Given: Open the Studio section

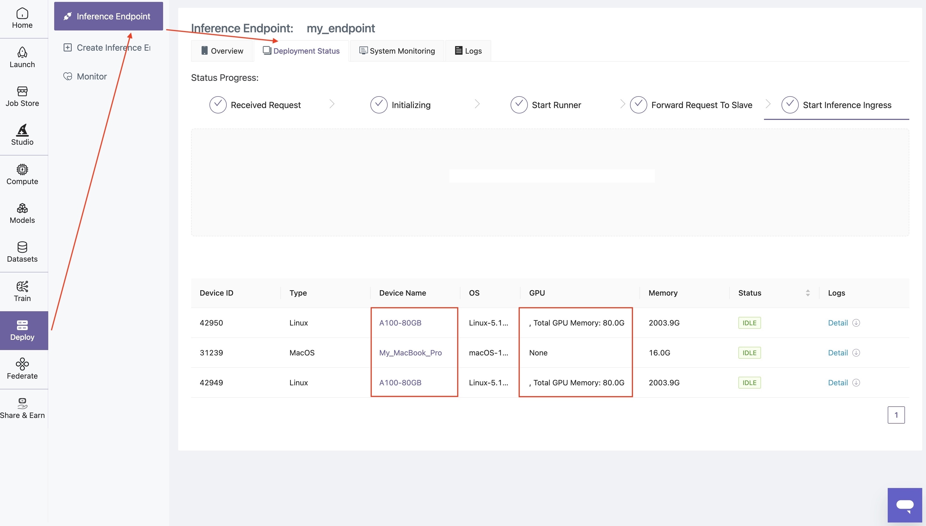Looking at the screenshot, I should (22, 135).
